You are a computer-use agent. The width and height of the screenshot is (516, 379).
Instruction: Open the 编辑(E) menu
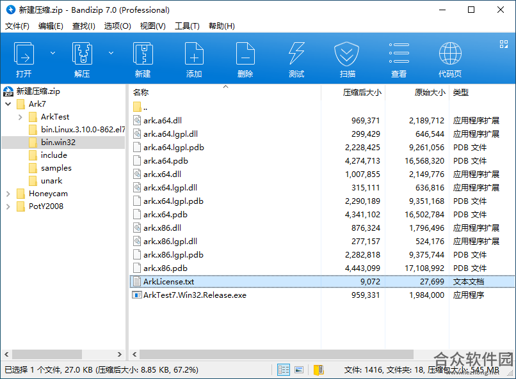coord(51,26)
